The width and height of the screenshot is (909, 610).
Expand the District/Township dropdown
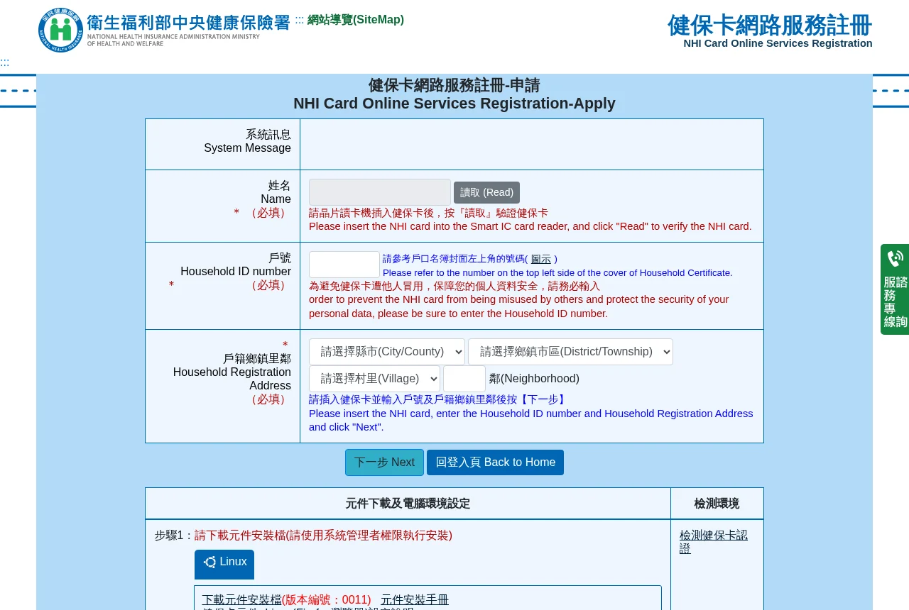(x=570, y=352)
